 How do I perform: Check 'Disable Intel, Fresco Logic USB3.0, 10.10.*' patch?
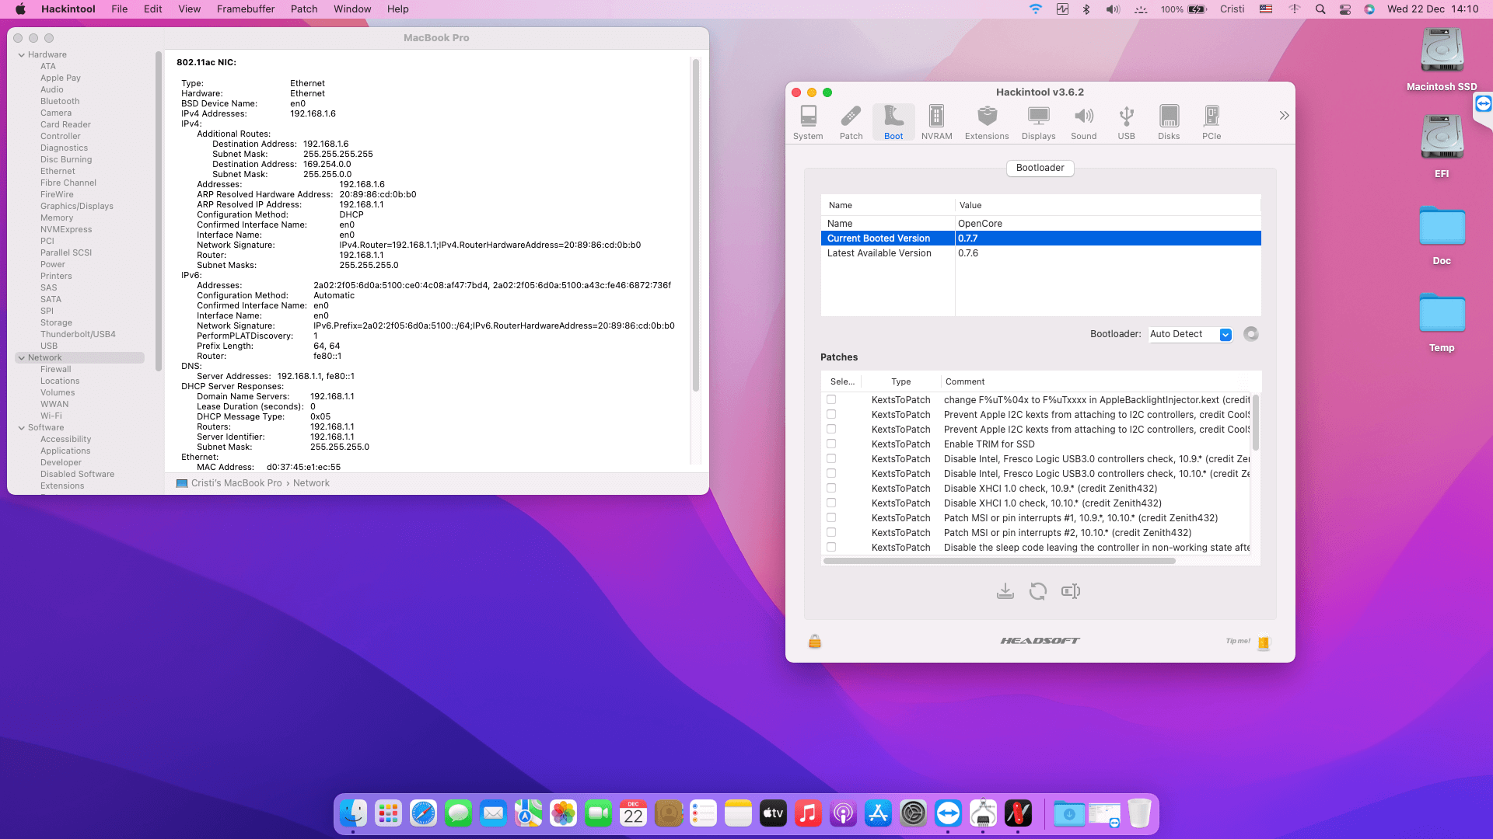pyautogui.click(x=831, y=474)
